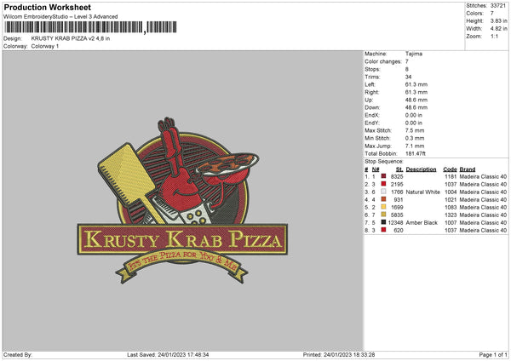Click the 'St.' column header
Screen dimensions: 511x361
pyautogui.click(x=399, y=169)
